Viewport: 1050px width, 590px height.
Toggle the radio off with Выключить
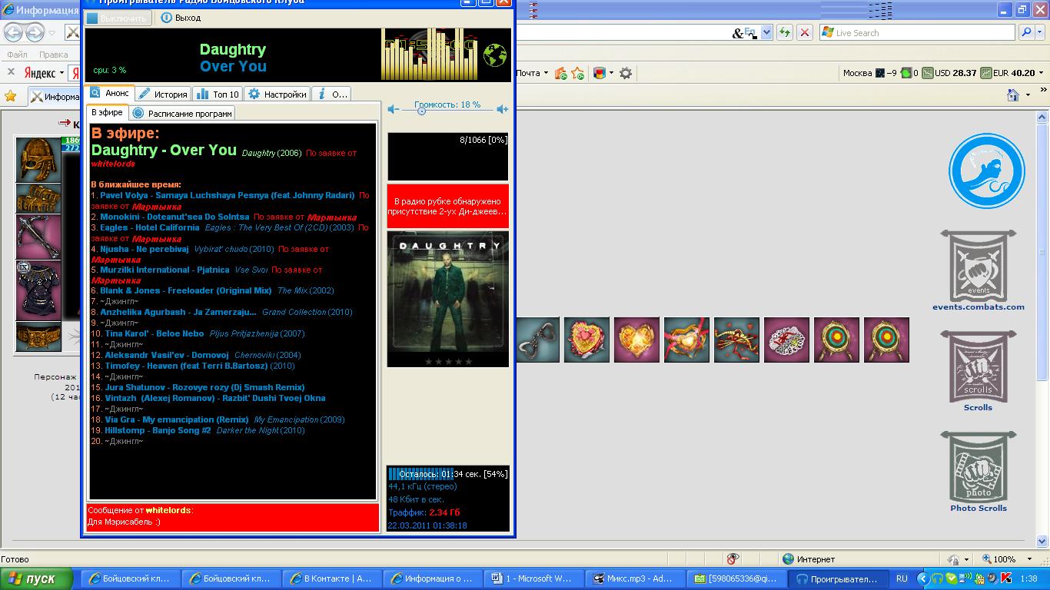point(116,18)
